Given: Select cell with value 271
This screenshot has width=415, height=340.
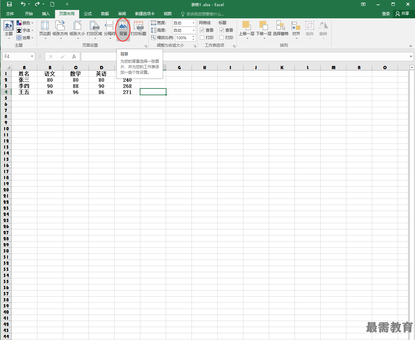Looking at the screenshot, I should click(127, 92).
